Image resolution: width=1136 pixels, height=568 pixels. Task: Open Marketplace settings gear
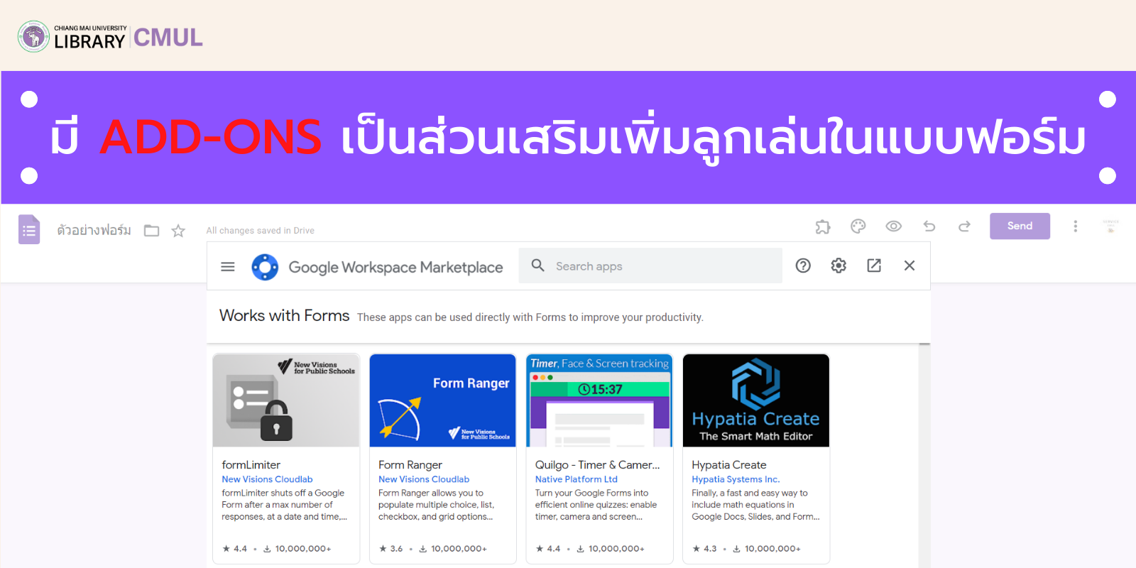click(x=839, y=266)
